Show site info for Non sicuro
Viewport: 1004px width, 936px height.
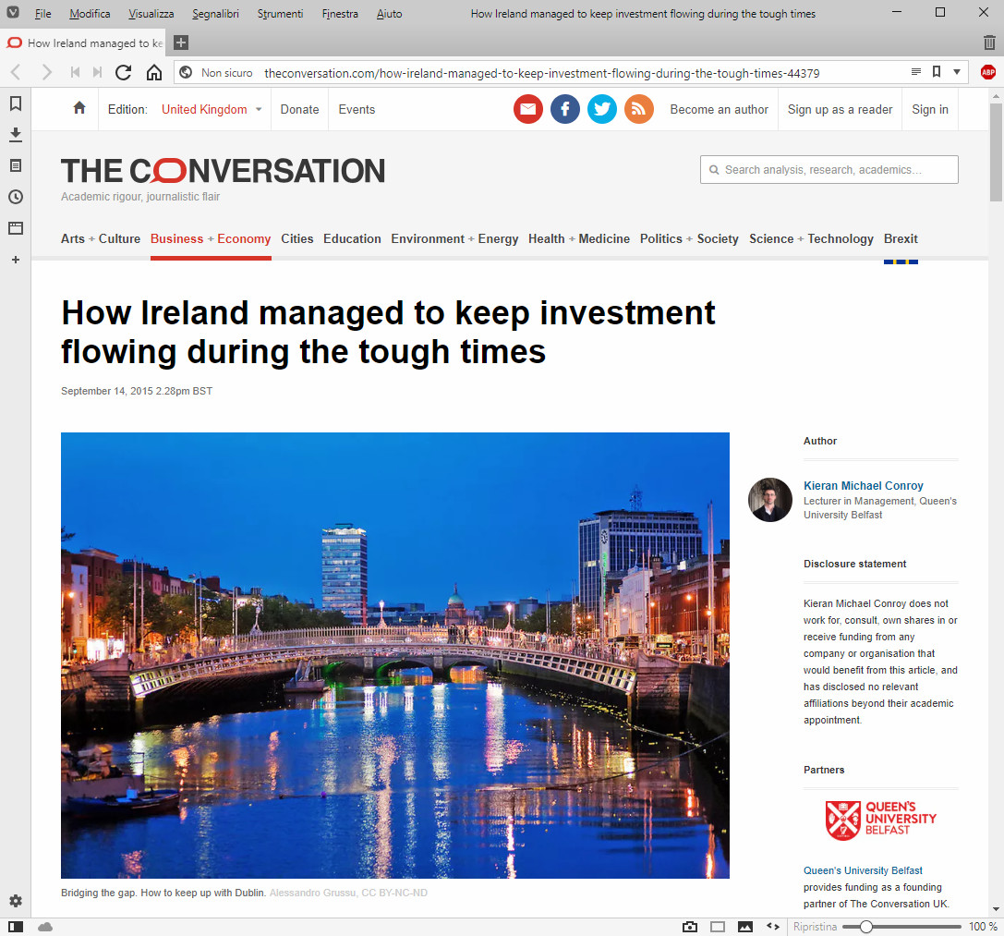(x=217, y=73)
